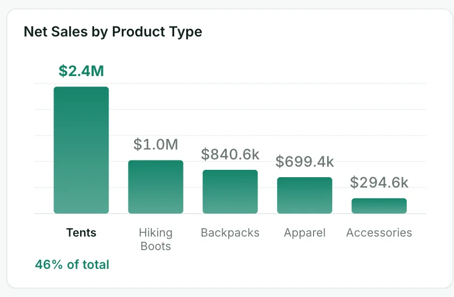Select the Apparel bar
The width and height of the screenshot is (454, 297).
305,195
